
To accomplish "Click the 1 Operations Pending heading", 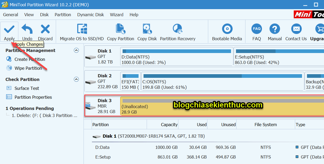I will coord(30,108).
